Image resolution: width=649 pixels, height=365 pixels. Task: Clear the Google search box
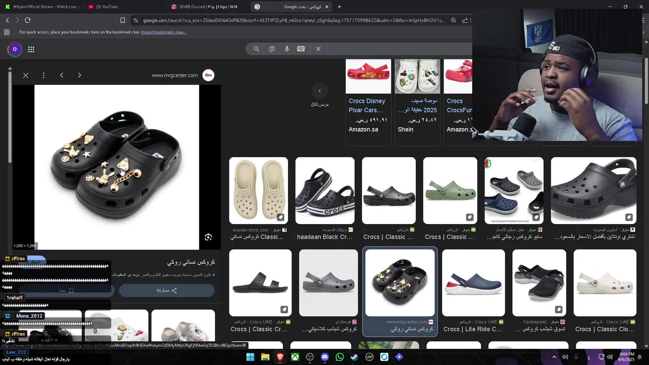pos(318,49)
